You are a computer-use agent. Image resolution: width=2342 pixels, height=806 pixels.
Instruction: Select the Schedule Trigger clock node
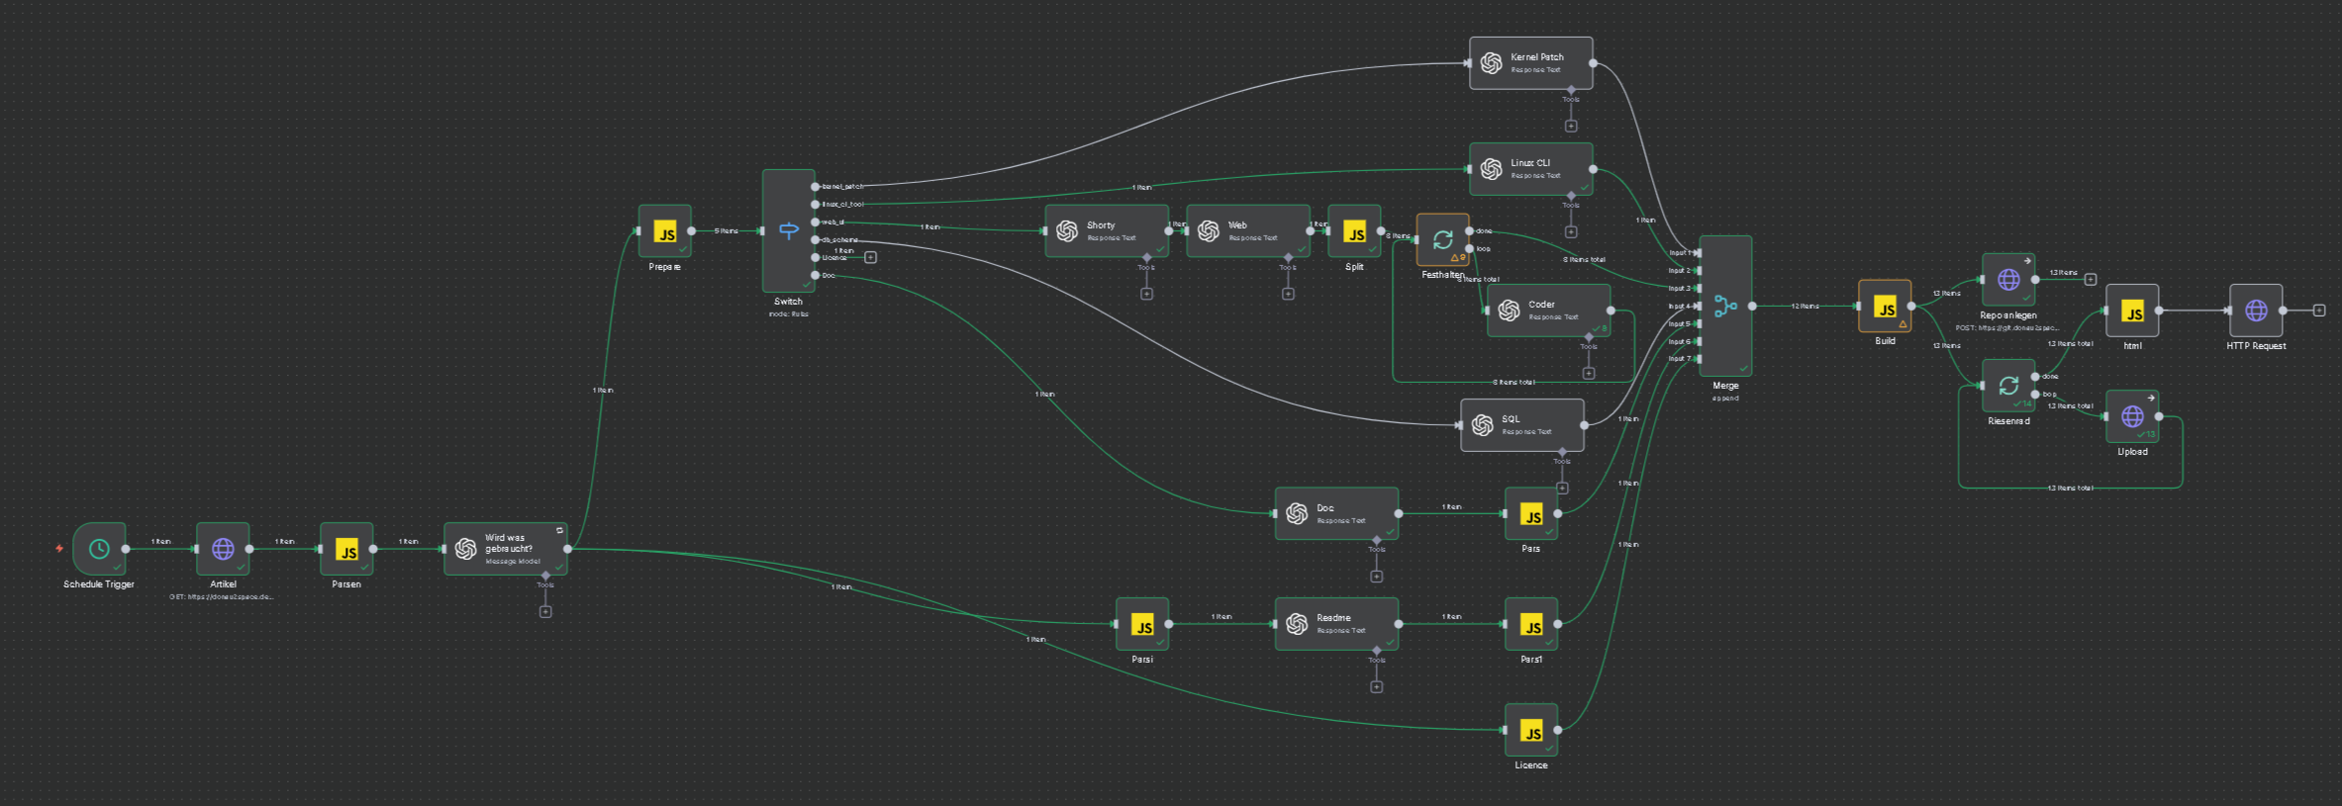click(99, 549)
